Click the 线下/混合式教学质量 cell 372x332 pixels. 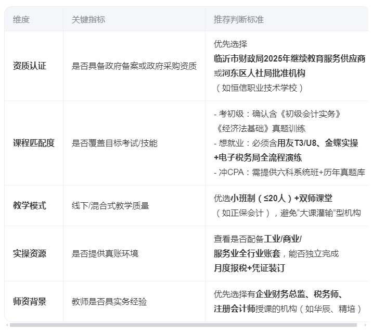click(x=110, y=206)
